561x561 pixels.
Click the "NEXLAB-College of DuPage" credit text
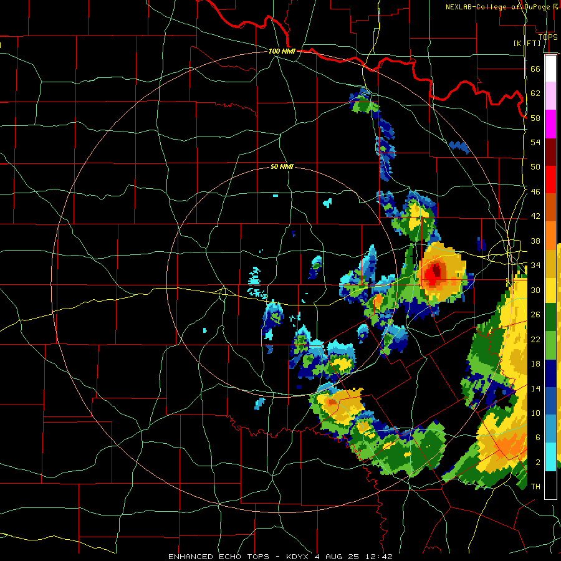(x=497, y=7)
